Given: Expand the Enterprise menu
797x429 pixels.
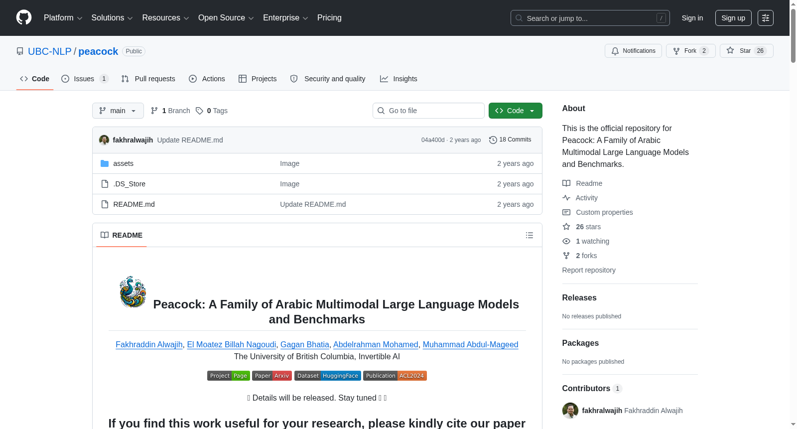Looking at the screenshot, I should [285, 18].
